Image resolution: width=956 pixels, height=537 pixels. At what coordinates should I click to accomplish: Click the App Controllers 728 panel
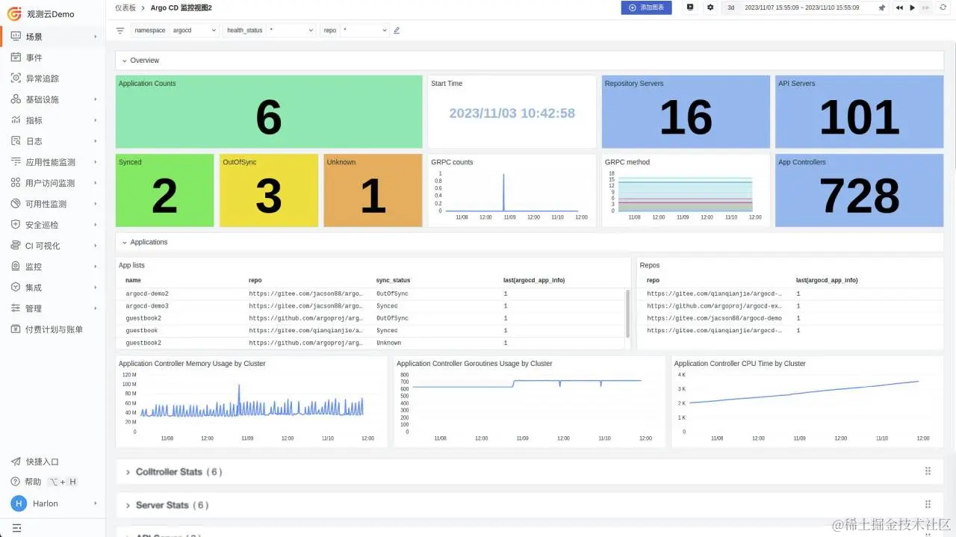(859, 190)
